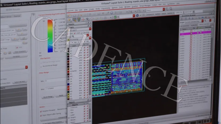Click the YGTAPER layer red color swatch
The image size is (221, 124).
click(68, 72)
